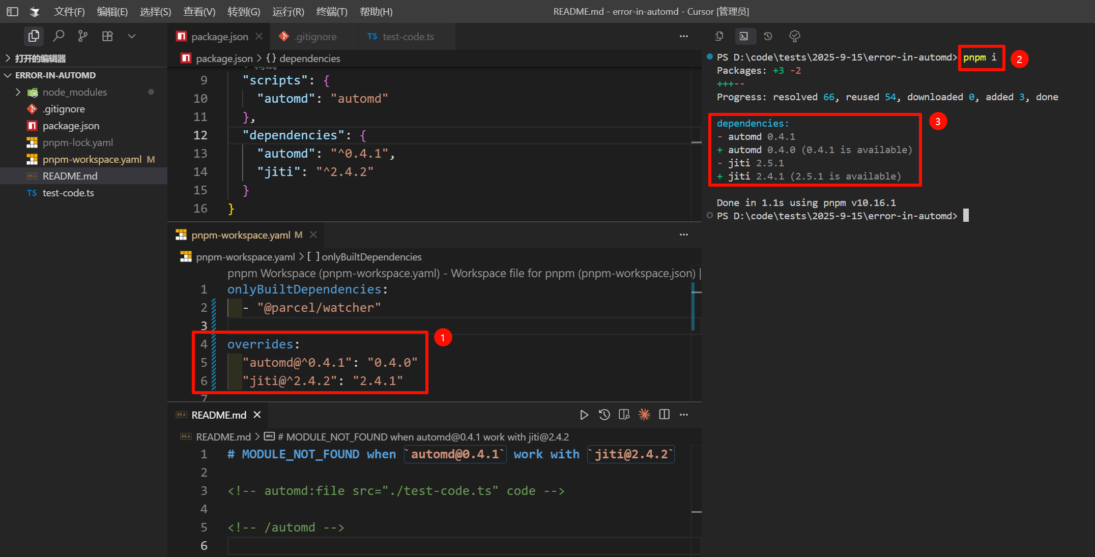Expand the 打开的编辑器 section

[83, 58]
